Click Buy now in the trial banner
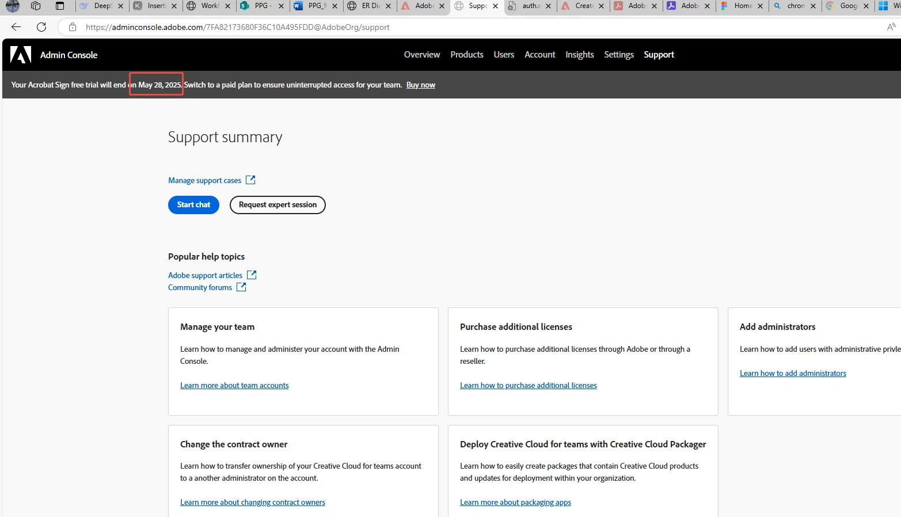901x517 pixels. tap(421, 85)
